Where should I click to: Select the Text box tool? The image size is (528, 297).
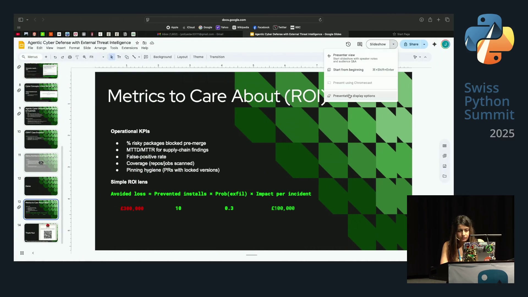coord(119,57)
